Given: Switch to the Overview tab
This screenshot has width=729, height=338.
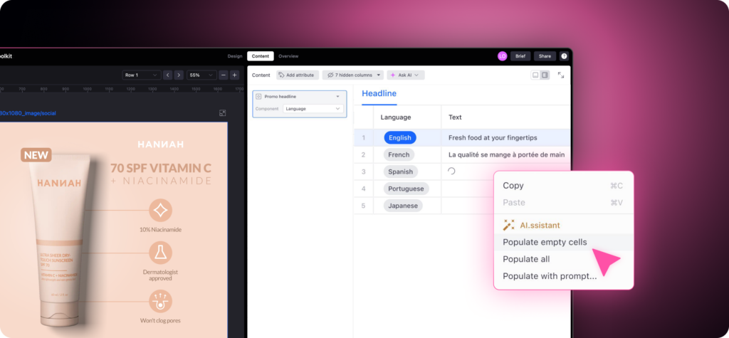Looking at the screenshot, I should 288,56.
